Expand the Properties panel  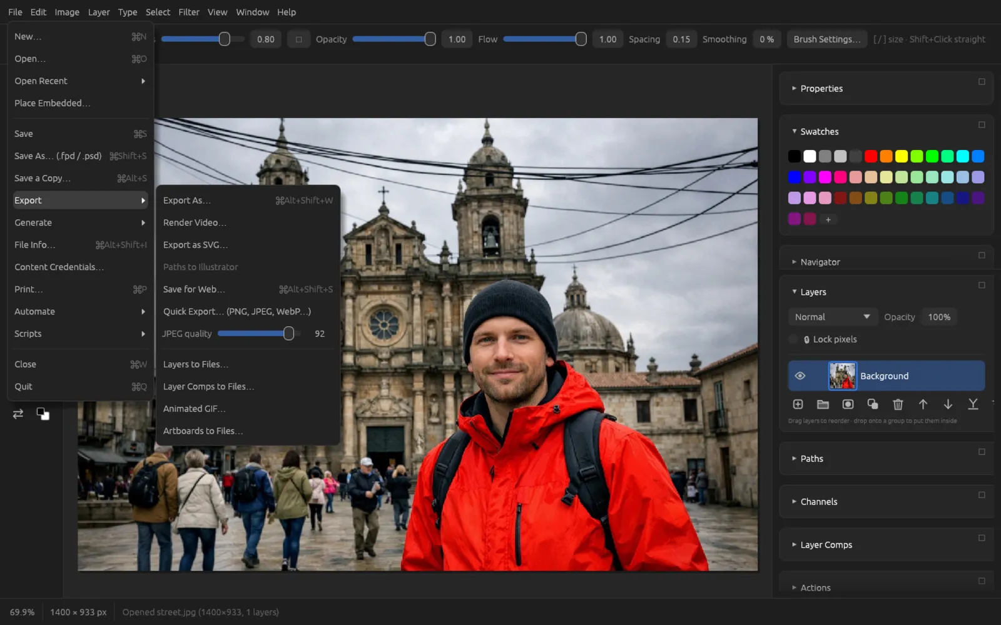click(x=794, y=89)
